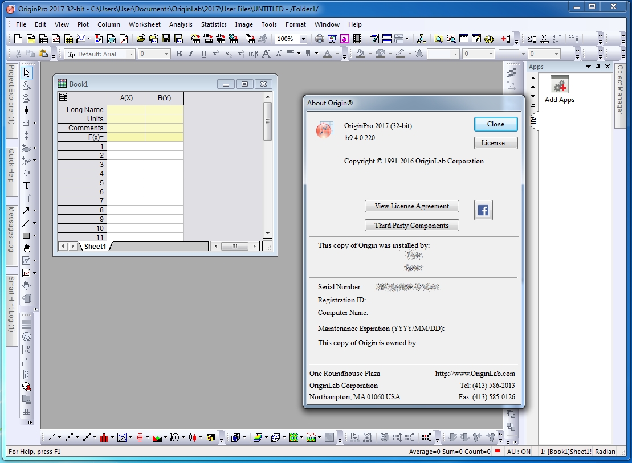Toggle Italic text formatting
The image size is (632, 463).
[191, 54]
